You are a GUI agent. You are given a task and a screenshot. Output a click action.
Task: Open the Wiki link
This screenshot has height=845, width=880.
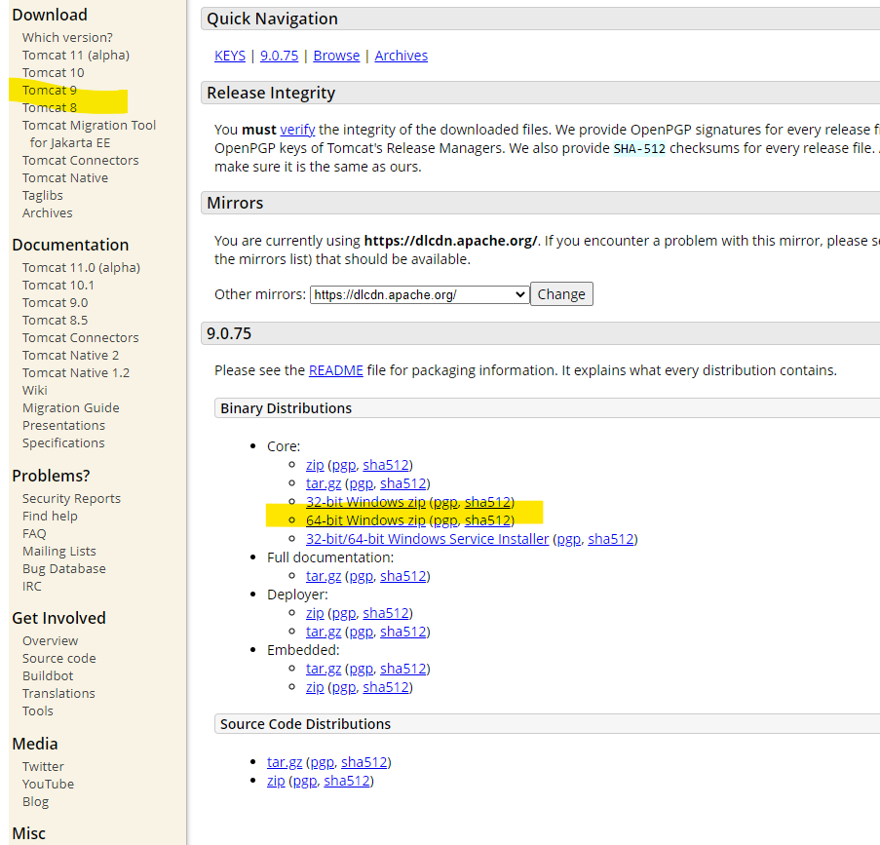[x=35, y=390]
